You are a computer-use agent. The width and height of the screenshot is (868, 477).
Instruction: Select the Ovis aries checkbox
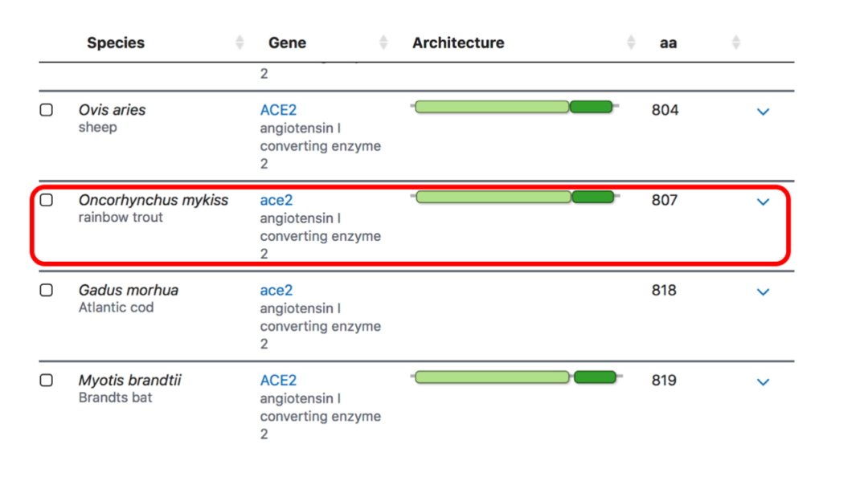47,110
